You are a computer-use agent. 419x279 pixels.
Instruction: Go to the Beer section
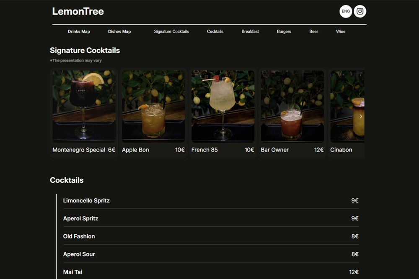point(313,31)
